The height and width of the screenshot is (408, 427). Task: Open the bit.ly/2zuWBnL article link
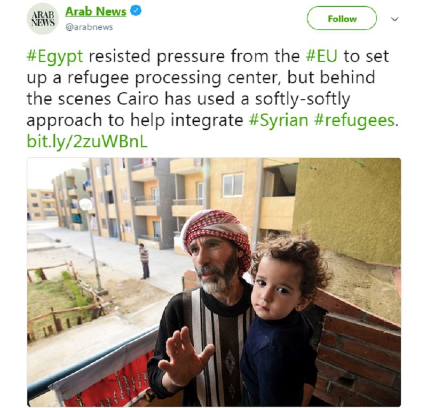point(87,141)
